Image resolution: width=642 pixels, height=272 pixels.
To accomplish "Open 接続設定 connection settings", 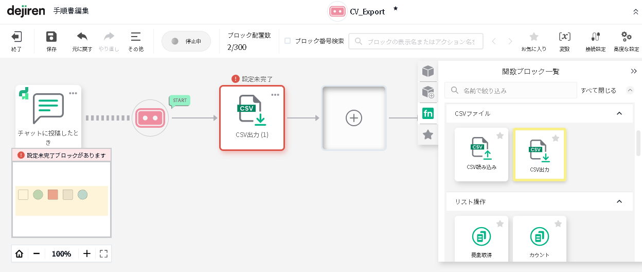I will pyautogui.click(x=595, y=37).
